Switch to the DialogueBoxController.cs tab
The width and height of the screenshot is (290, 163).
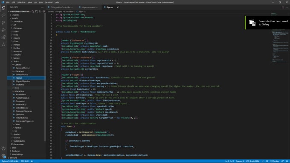tap(60, 7)
